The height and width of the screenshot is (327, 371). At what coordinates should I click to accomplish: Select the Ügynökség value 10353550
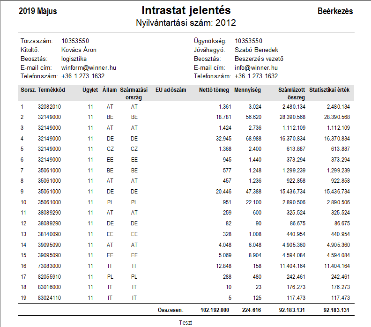248,41
